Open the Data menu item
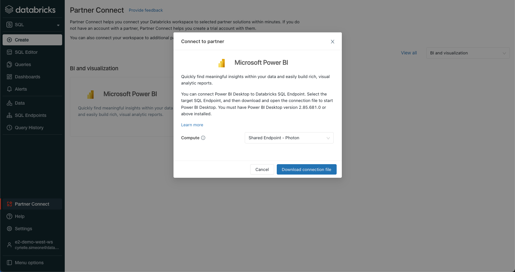Viewport: 515px width, 272px height. tap(20, 103)
